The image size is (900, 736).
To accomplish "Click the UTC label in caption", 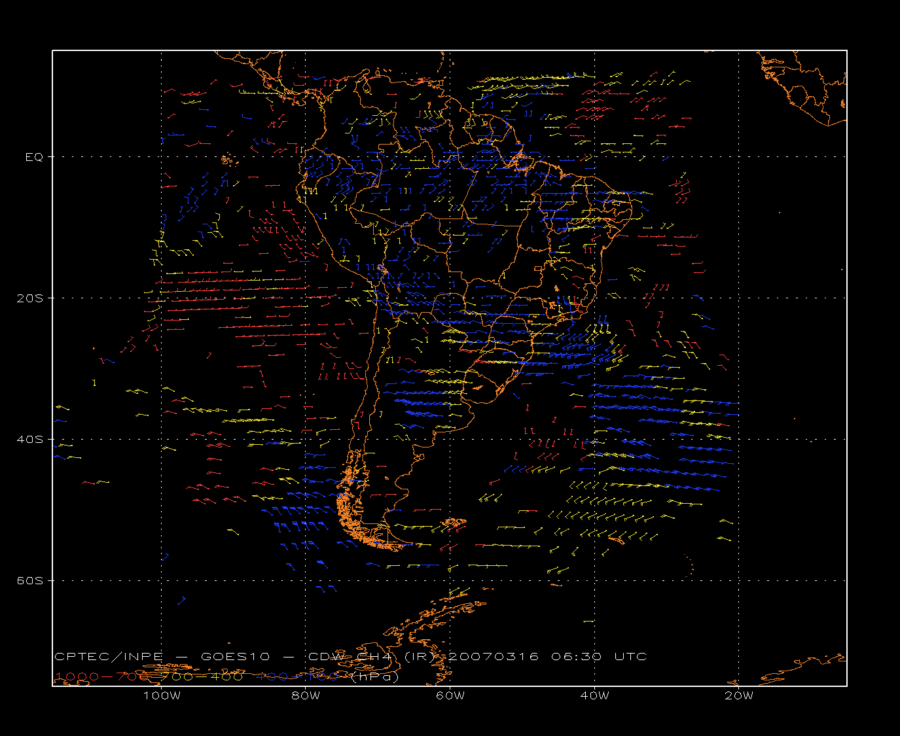I will (x=630, y=656).
